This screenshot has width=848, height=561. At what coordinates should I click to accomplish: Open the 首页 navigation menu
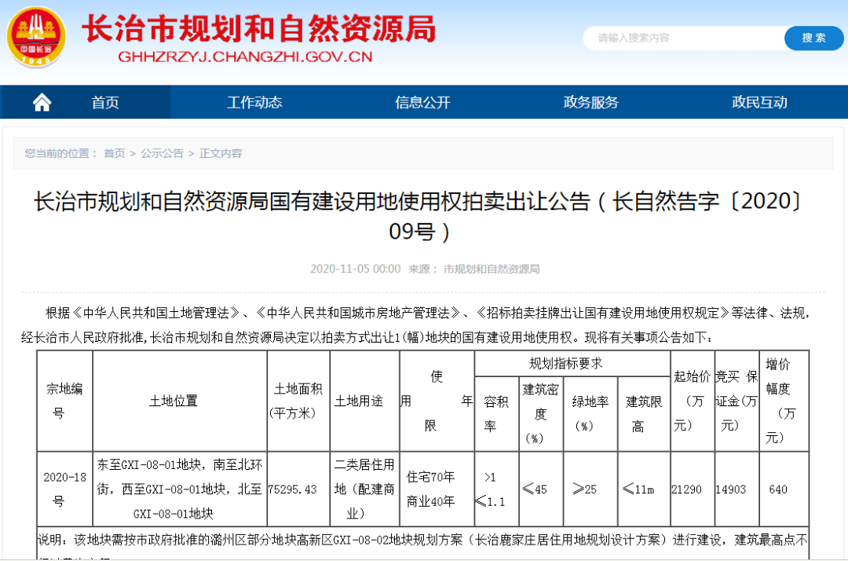point(104,101)
